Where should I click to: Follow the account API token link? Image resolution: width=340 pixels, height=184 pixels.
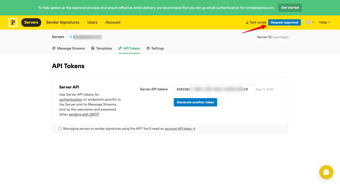pyautogui.click(x=180, y=128)
